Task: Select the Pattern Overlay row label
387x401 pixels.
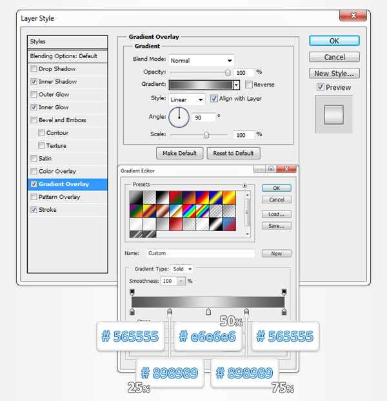Action: (59, 197)
